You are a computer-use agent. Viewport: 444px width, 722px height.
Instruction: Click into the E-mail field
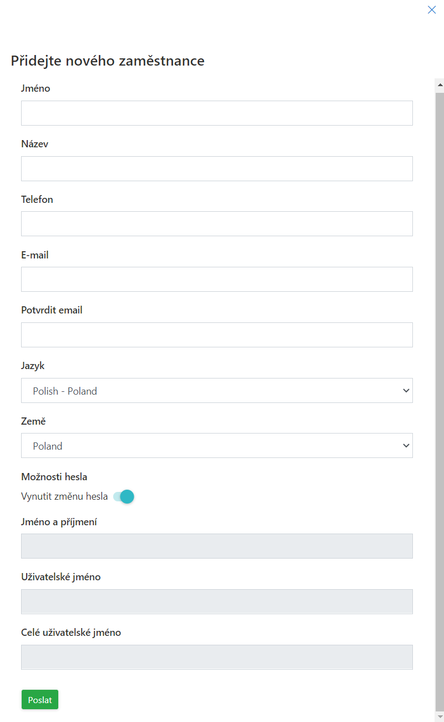(x=216, y=279)
